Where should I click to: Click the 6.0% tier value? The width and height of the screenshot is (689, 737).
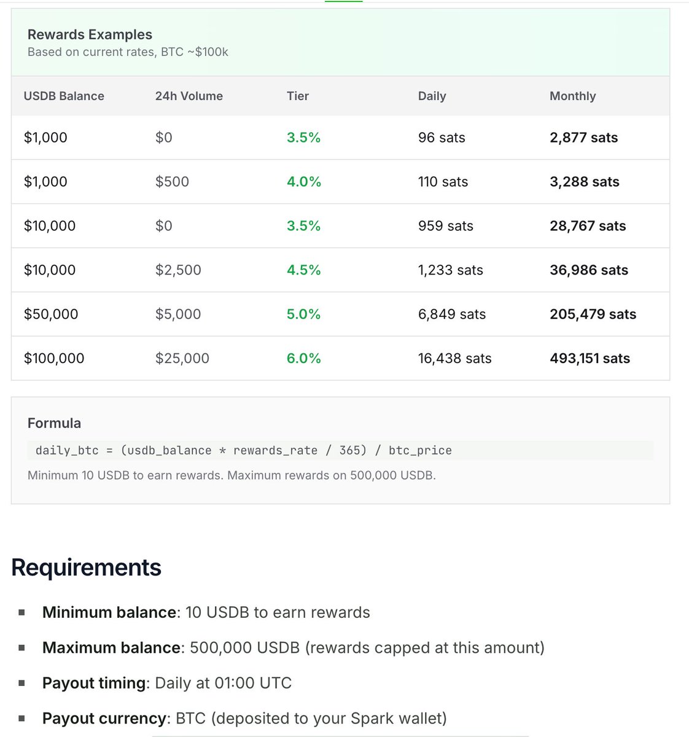[x=303, y=358]
